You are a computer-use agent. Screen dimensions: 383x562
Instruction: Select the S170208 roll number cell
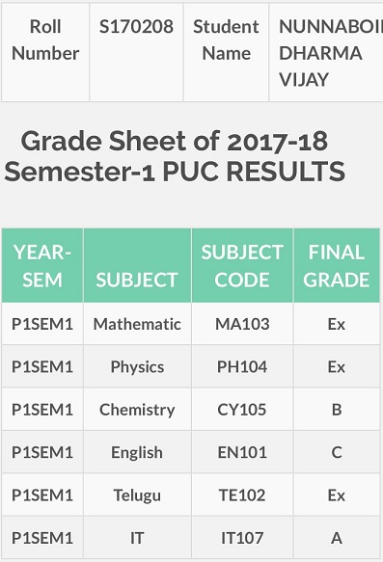(136, 52)
